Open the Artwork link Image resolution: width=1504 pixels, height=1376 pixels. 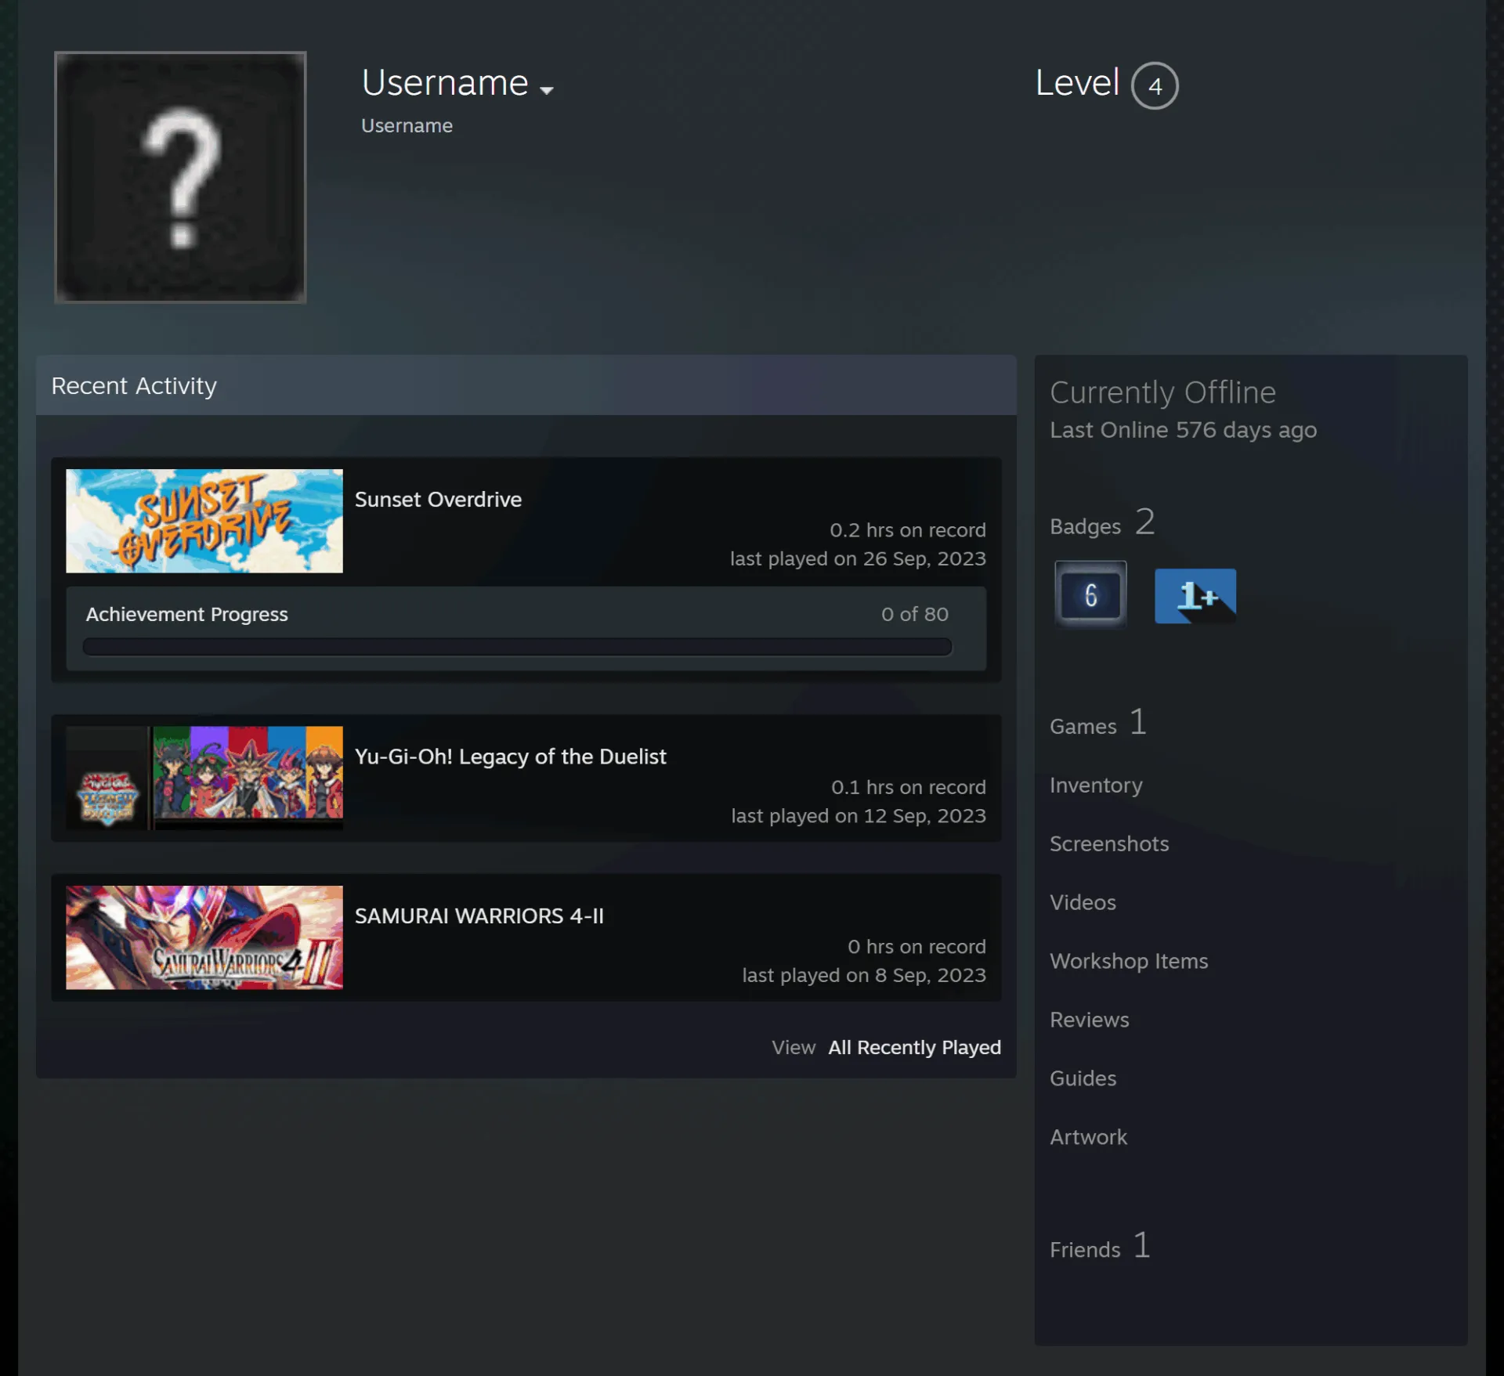[1088, 1137]
